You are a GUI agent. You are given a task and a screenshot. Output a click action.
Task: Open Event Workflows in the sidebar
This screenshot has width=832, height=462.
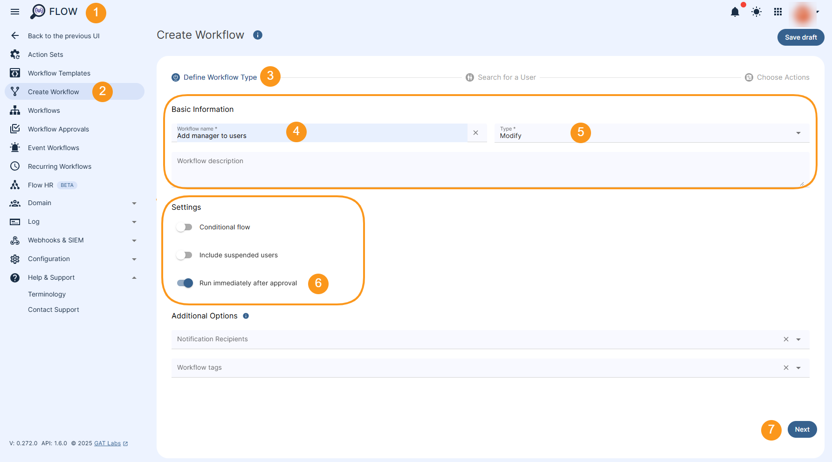[54, 147]
